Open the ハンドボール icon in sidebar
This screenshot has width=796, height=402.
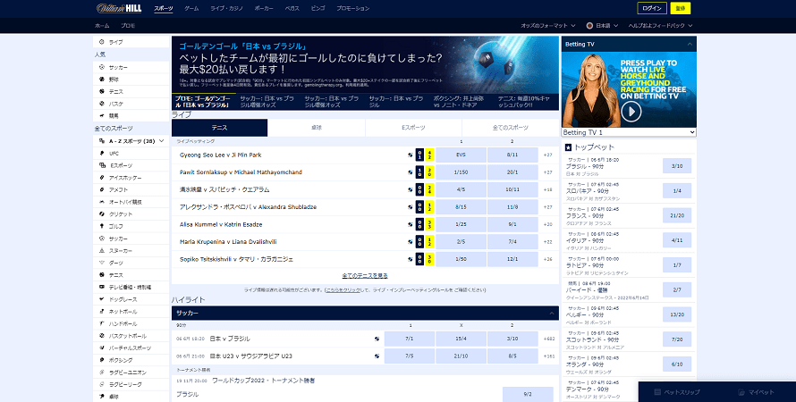click(102, 324)
